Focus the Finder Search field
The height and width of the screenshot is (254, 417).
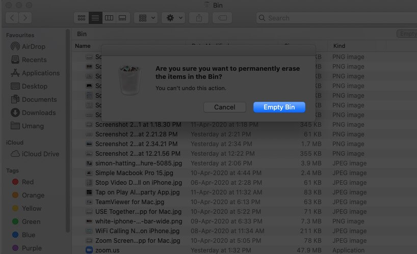pos(336,18)
